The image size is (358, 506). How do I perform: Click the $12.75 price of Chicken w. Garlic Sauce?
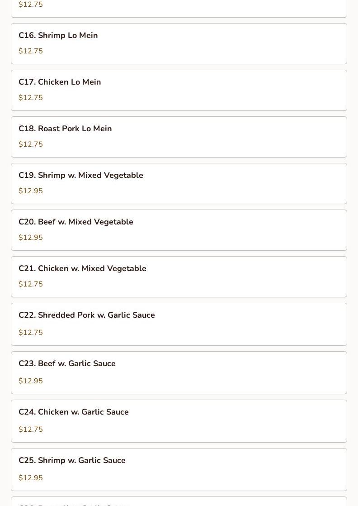point(31,429)
